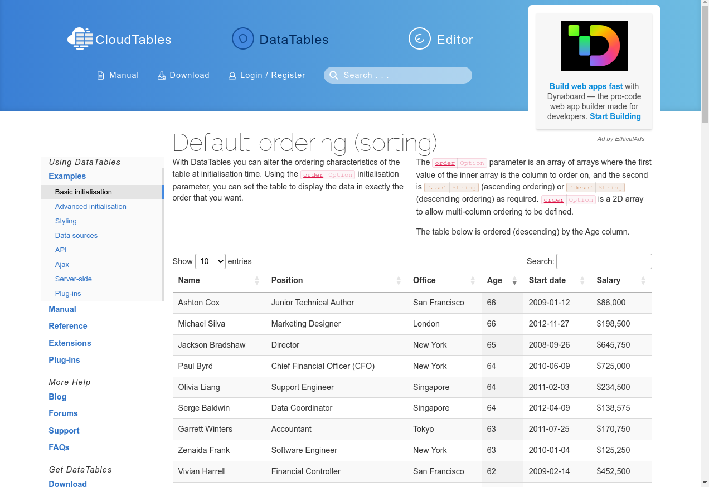Select Advanced initialisation in sidebar
This screenshot has height=487, width=709.
coord(91,207)
